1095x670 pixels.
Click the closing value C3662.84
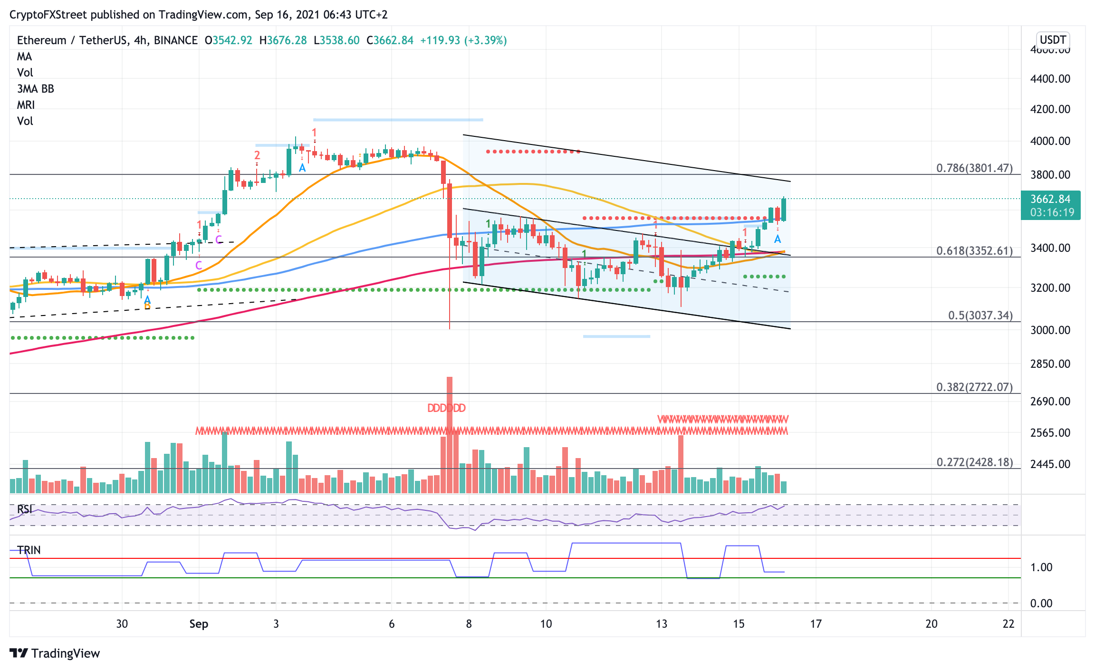(390, 40)
